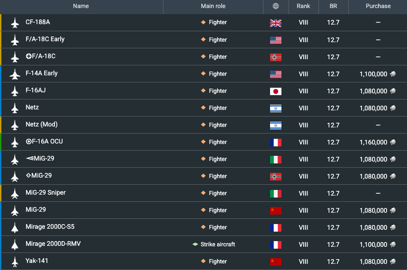Image resolution: width=407 pixels, height=270 pixels.
Task: Click the CF-188A aircraft silhouette icon
Action: click(15, 23)
